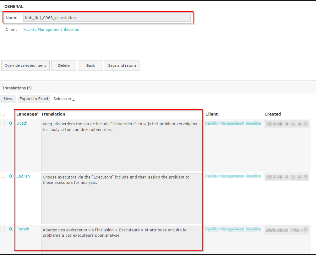The height and width of the screenshot is (255, 316).
Task: Open blurred client link in Dutch row
Action: [x=233, y=123]
